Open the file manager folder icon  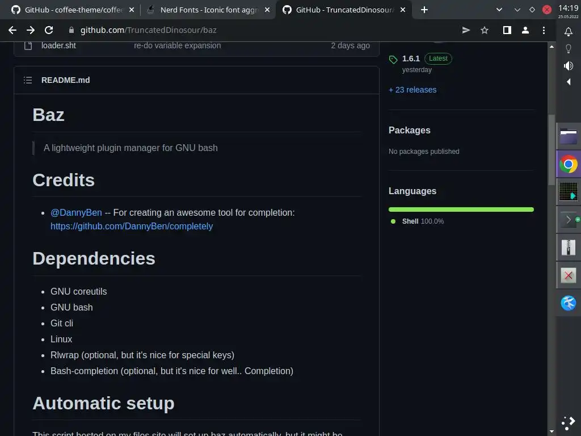pyautogui.click(x=568, y=136)
